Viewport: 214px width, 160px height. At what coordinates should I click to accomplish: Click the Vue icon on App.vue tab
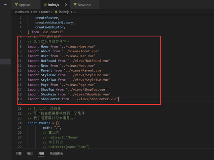(17, 5)
